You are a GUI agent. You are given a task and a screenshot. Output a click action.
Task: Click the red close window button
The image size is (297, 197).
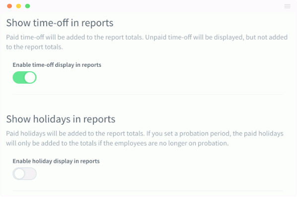coord(9,6)
